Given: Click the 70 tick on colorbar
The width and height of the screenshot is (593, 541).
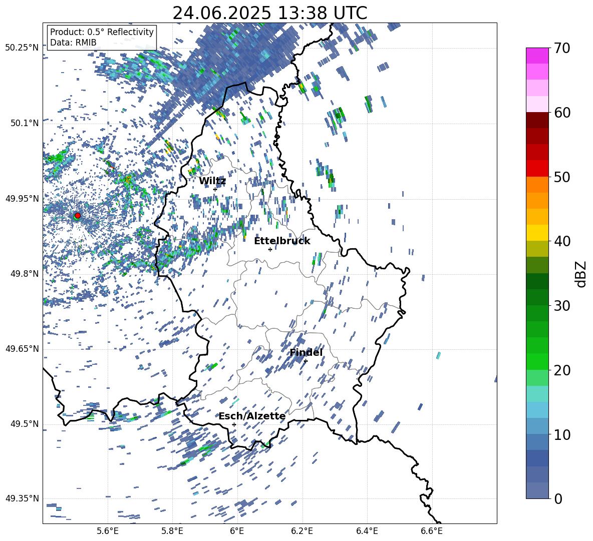Looking at the screenshot, I should [562, 49].
